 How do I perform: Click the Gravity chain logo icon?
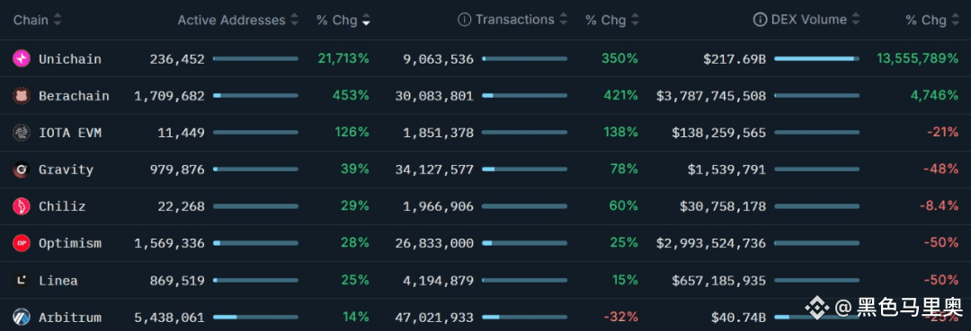(22, 170)
